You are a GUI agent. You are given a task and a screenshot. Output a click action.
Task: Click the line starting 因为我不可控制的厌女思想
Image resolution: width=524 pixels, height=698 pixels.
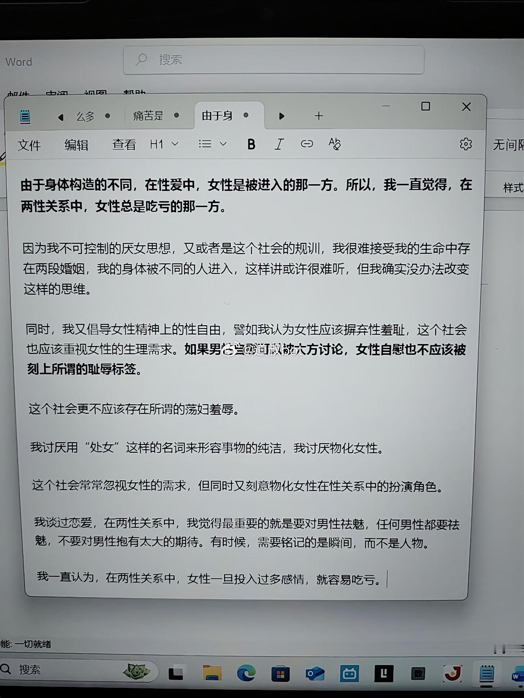coord(246,249)
